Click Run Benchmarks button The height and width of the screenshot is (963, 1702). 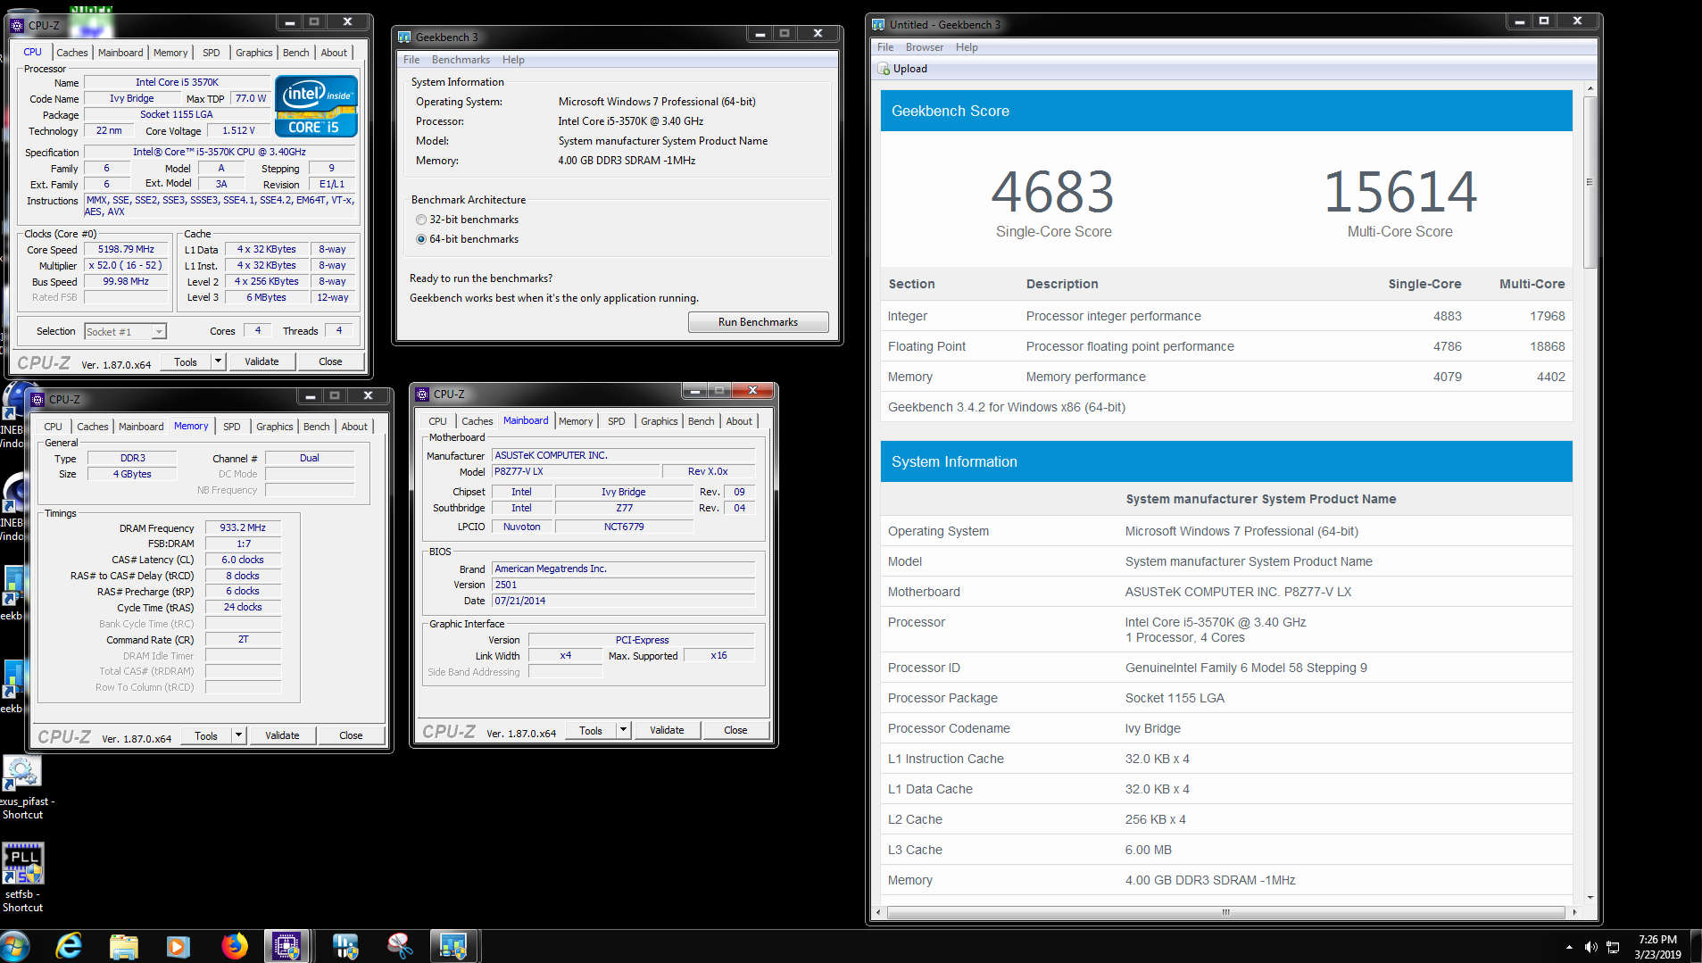[758, 322]
